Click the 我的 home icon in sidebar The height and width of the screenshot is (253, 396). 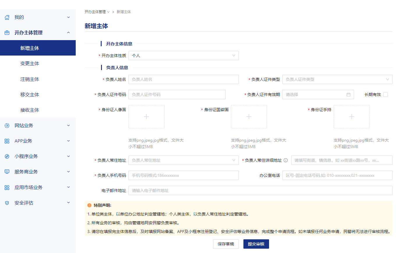point(7,17)
